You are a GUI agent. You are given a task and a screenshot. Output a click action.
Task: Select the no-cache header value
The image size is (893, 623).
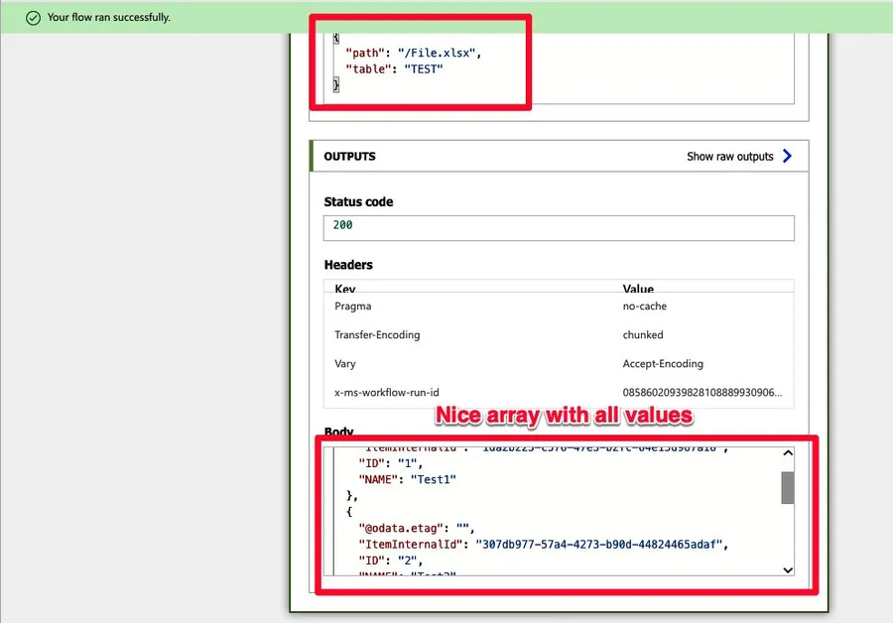pyautogui.click(x=643, y=307)
